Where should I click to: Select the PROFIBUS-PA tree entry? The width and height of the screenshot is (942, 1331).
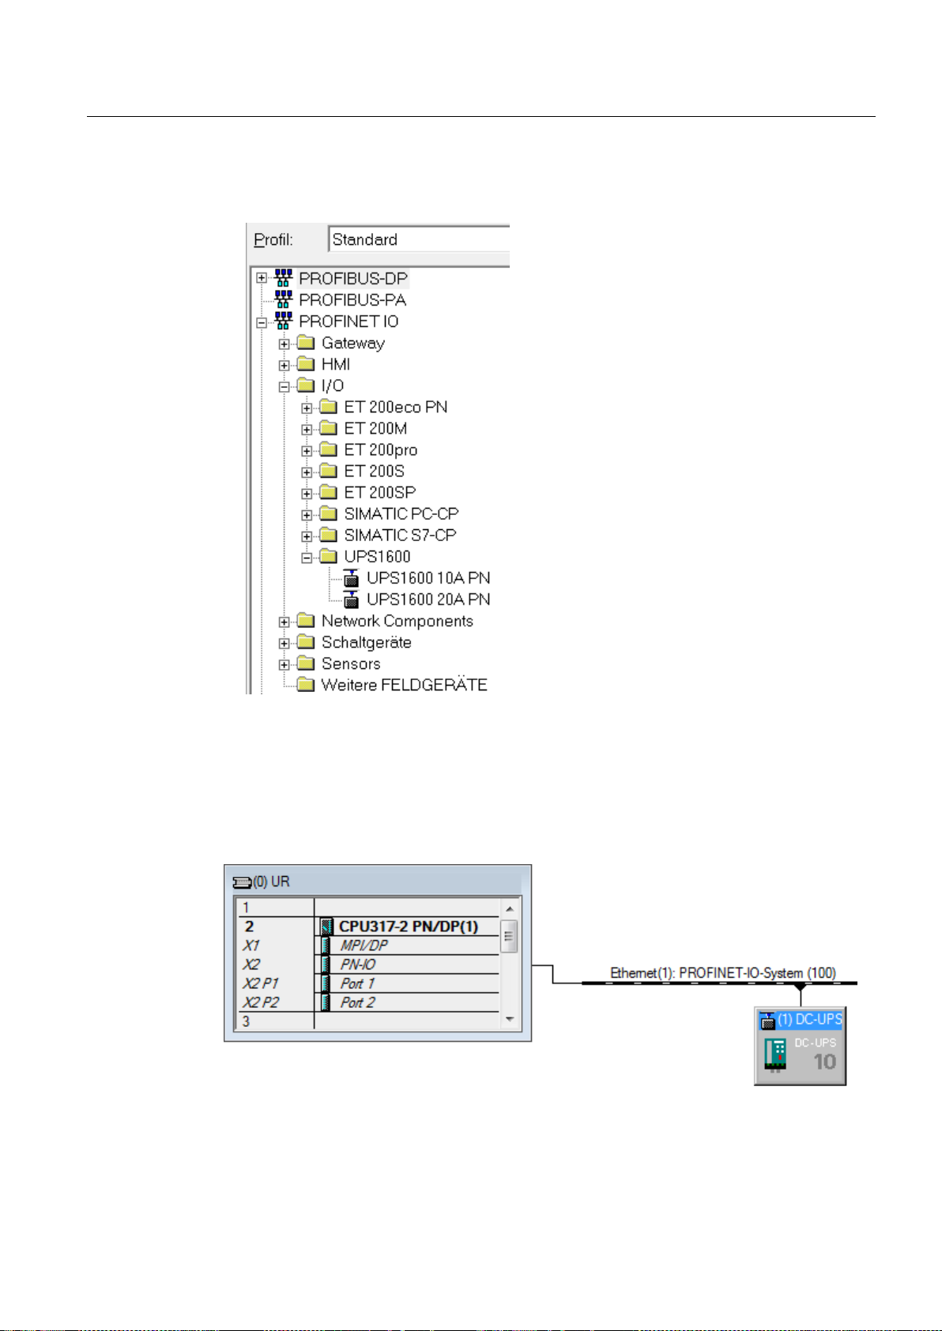[x=352, y=300]
